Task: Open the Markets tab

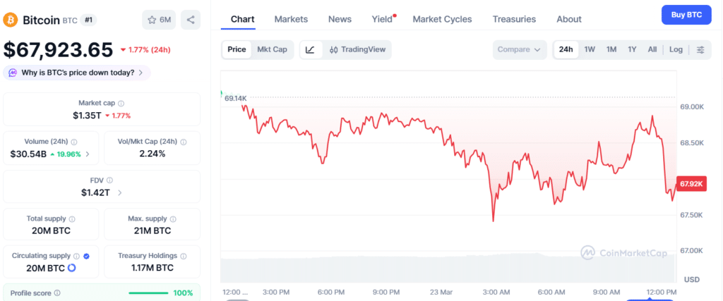Action: tap(291, 19)
